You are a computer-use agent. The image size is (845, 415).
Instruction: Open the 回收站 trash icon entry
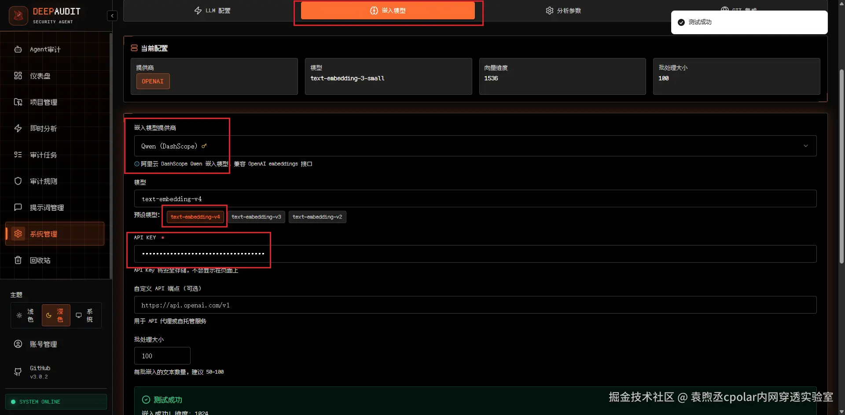pos(18,260)
